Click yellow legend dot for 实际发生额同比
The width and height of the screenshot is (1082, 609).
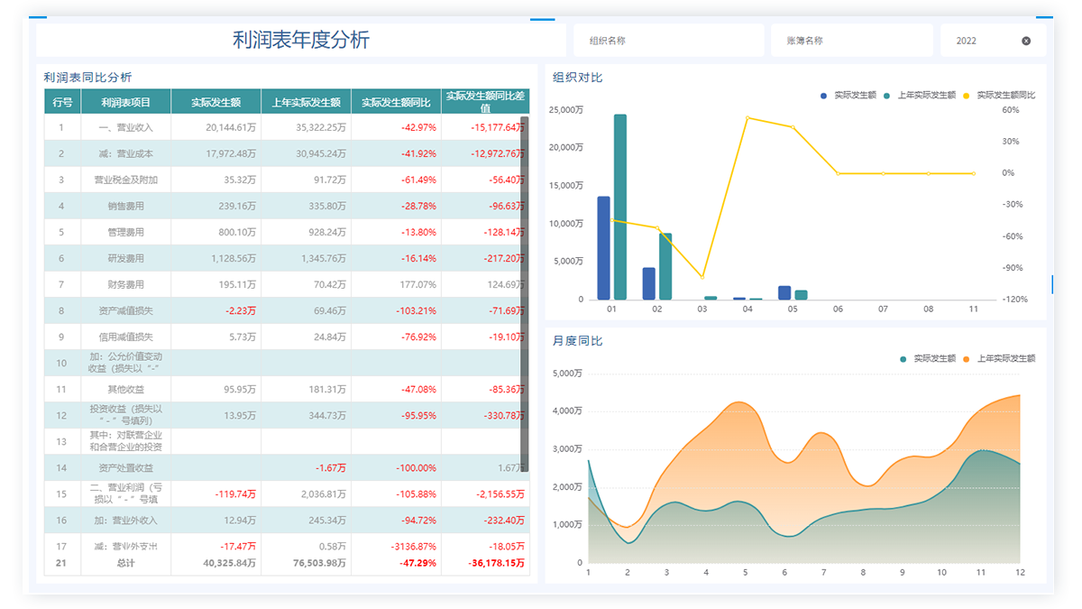pyautogui.click(x=967, y=95)
